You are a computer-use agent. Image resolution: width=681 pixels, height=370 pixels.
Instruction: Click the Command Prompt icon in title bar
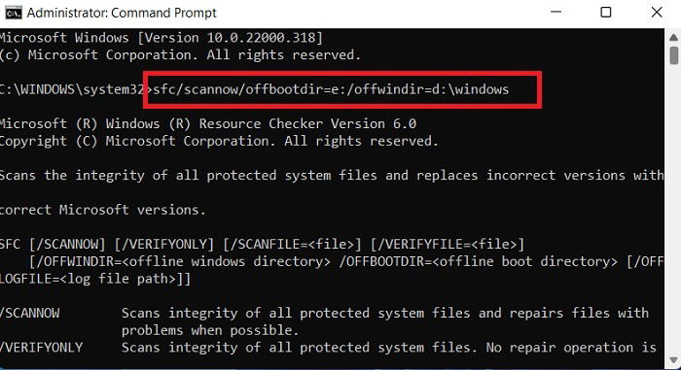click(14, 13)
